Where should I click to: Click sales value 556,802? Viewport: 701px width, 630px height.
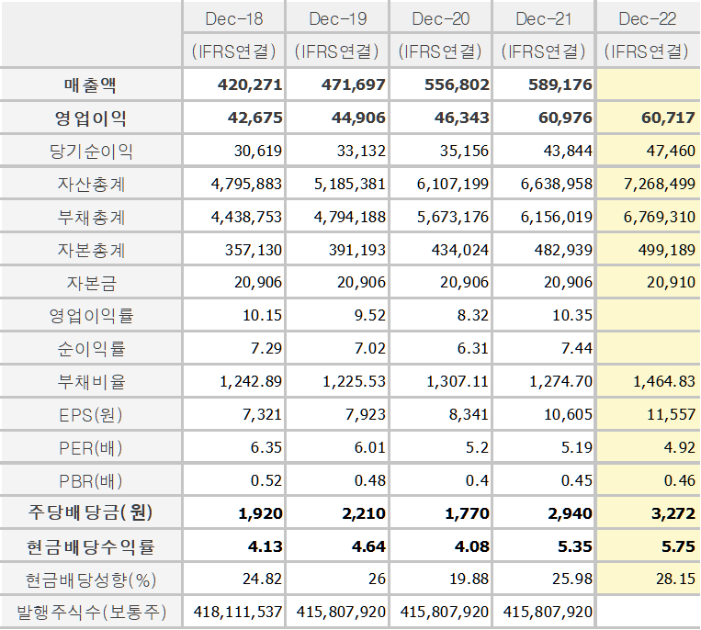point(457,84)
